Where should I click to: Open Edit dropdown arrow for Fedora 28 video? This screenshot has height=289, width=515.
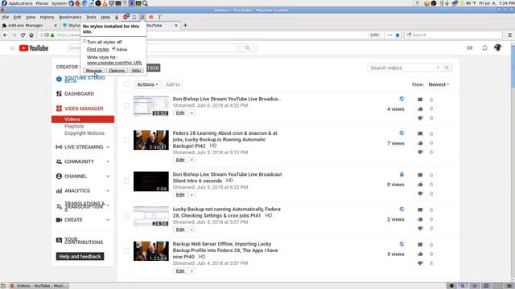[192, 160]
